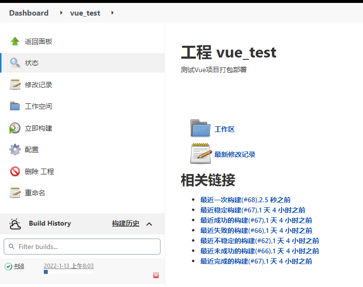Click the vue_test breadcrumb link
The image size is (363, 287).
(x=85, y=13)
